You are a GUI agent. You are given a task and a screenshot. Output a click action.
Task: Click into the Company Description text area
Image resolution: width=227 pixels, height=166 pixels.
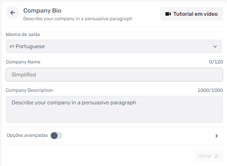coord(114,109)
